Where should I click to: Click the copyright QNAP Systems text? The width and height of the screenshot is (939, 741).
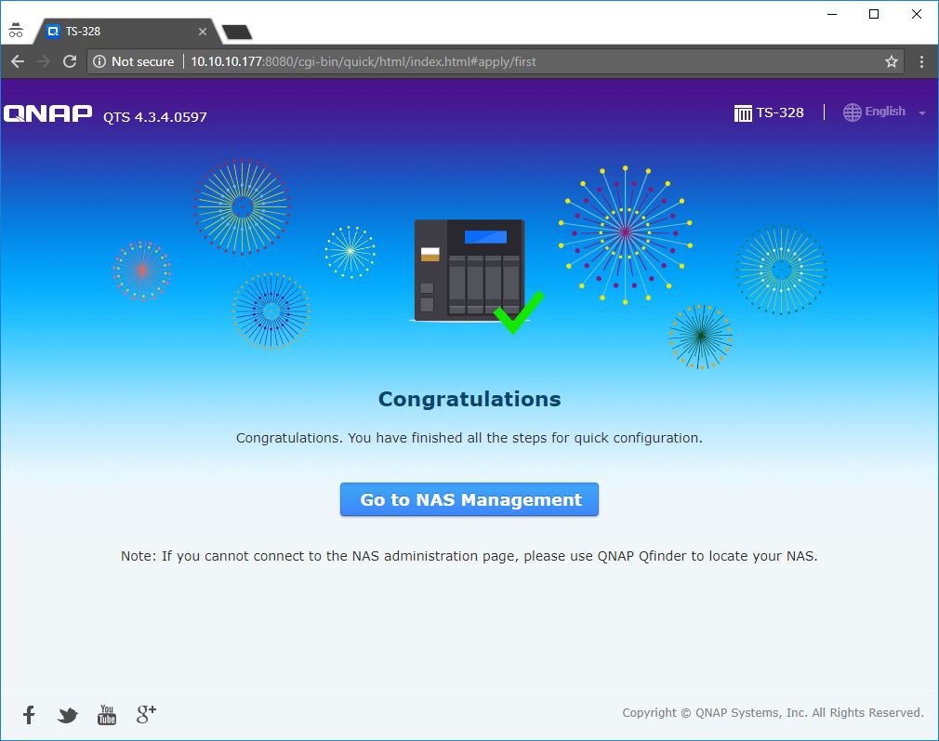coord(773,712)
